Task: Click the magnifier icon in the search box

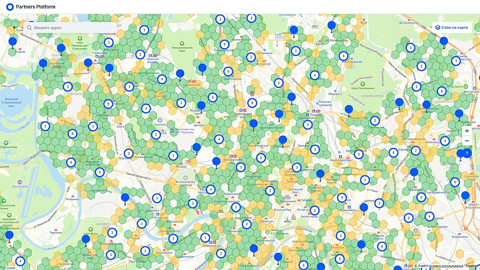Action: pyautogui.click(x=30, y=28)
